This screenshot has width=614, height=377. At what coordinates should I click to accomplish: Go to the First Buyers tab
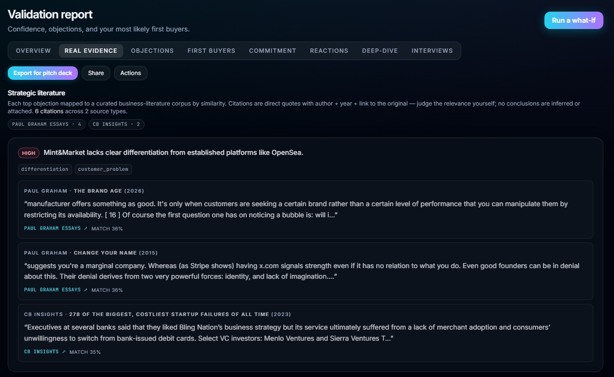[211, 51]
